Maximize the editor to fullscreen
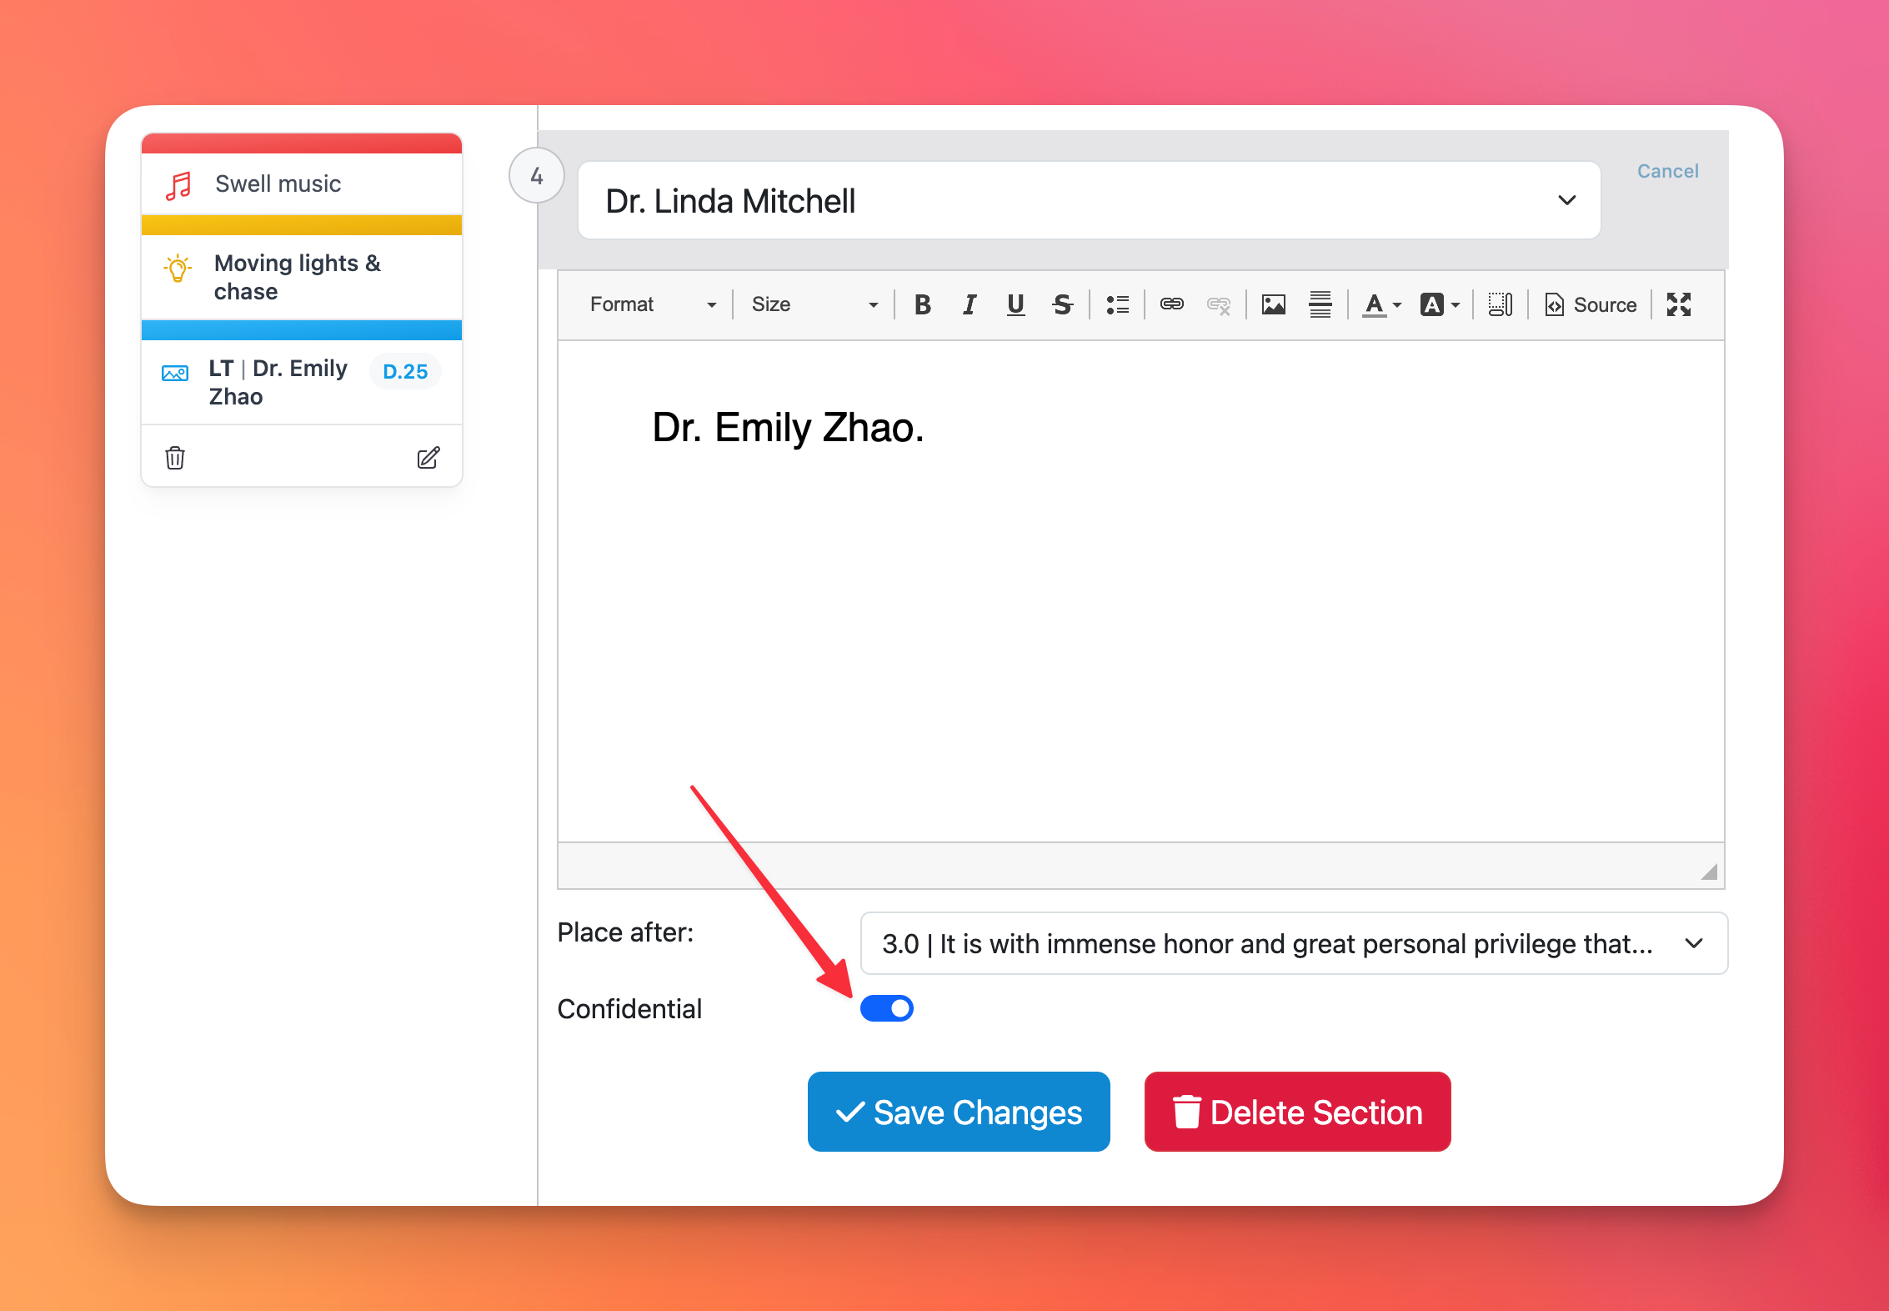Image resolution: width=1889 pixels, height=1311 pixels. tap(1678, 304)
